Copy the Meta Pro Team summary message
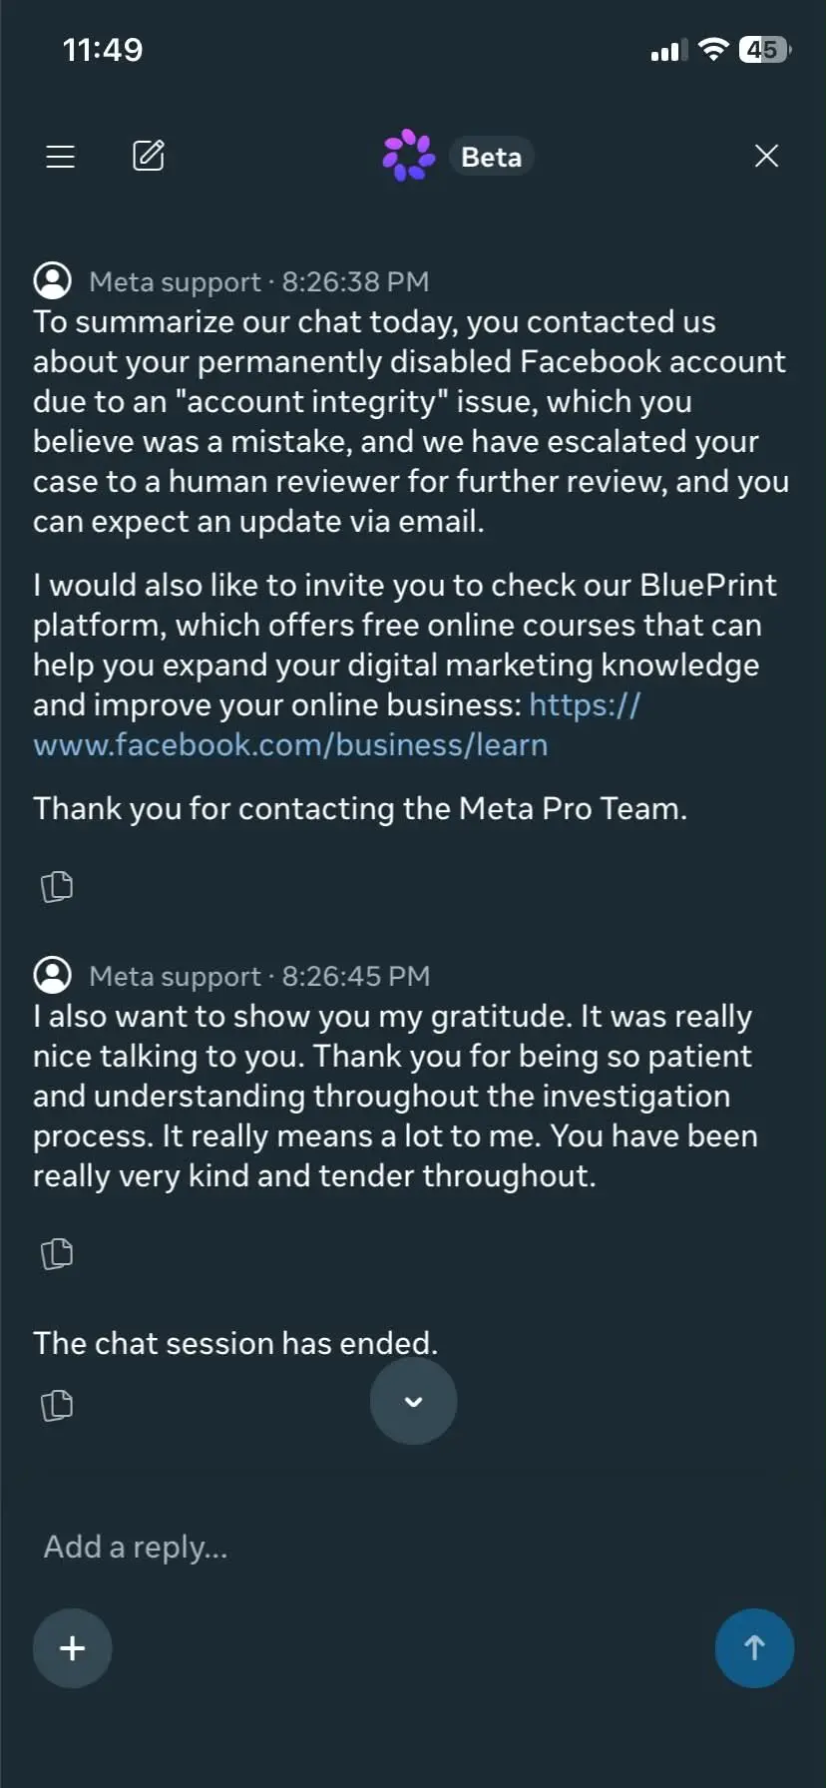826x1788 pixels. [57, 886]
